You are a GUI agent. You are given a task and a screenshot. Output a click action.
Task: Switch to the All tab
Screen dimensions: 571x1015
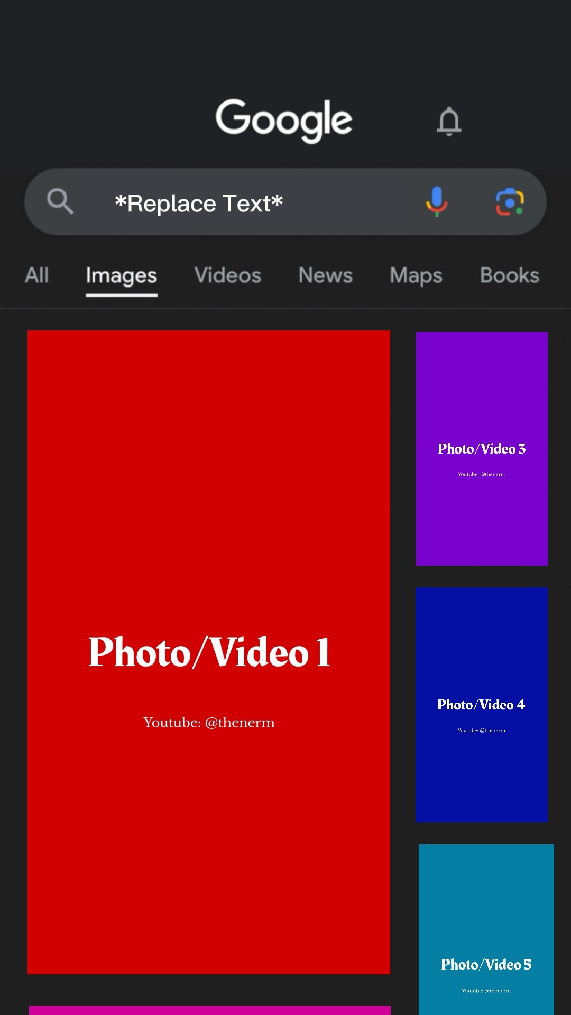[x=37, y=275]
